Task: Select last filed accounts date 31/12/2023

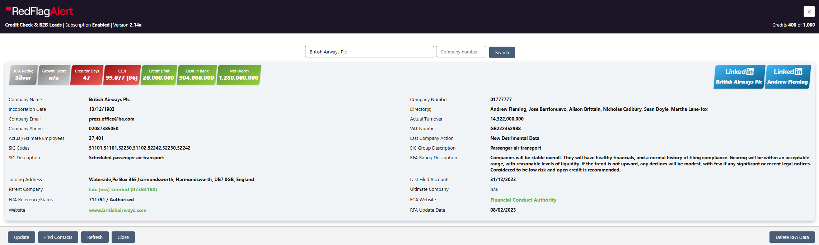Action: tap(503, 179)
